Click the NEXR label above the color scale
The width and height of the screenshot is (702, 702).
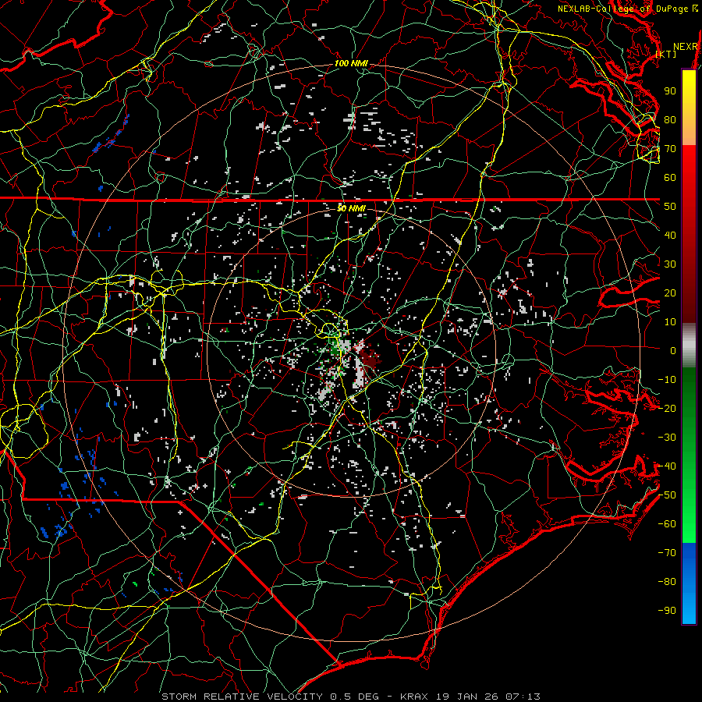(x=686, y=47)
